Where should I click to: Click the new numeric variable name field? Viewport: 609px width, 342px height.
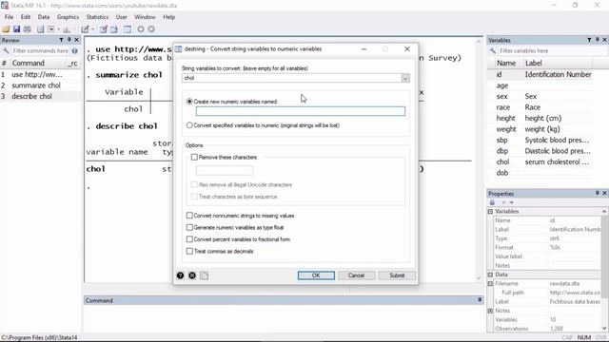301,111
